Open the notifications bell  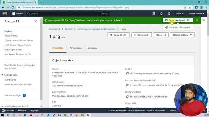click(161, 14)
